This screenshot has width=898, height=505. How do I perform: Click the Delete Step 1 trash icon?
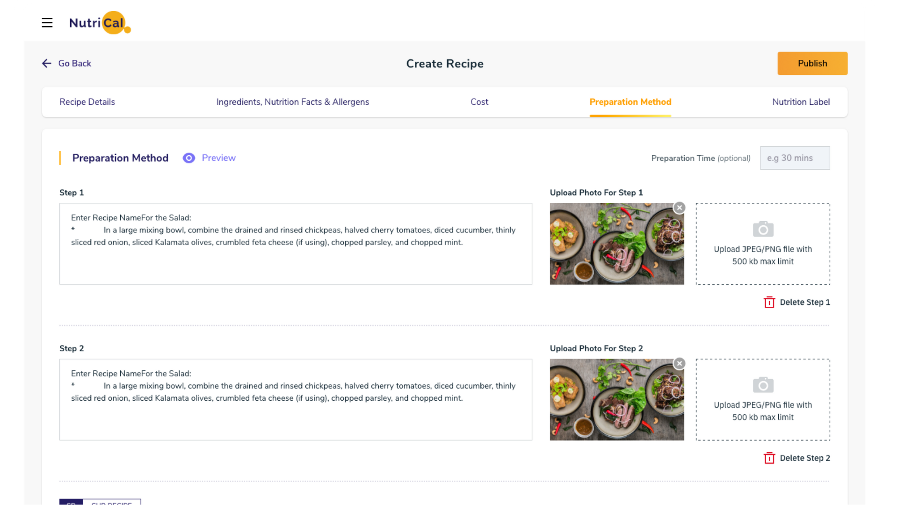point(769,302)
